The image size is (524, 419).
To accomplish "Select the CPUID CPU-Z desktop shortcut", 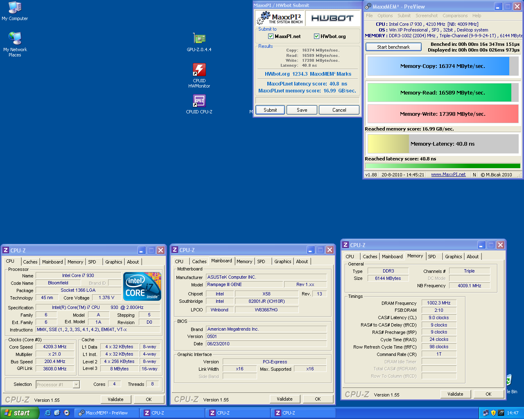I will [x=199, y=104].
